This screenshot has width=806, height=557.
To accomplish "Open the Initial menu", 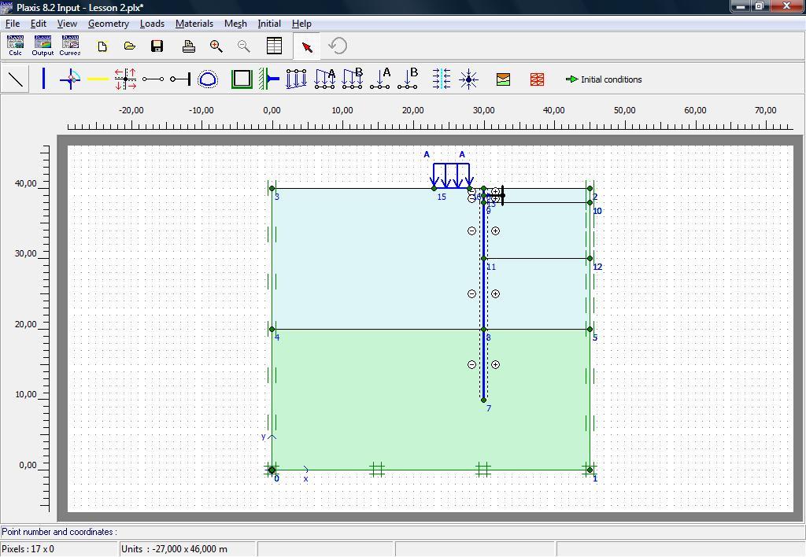I will 269,24.
